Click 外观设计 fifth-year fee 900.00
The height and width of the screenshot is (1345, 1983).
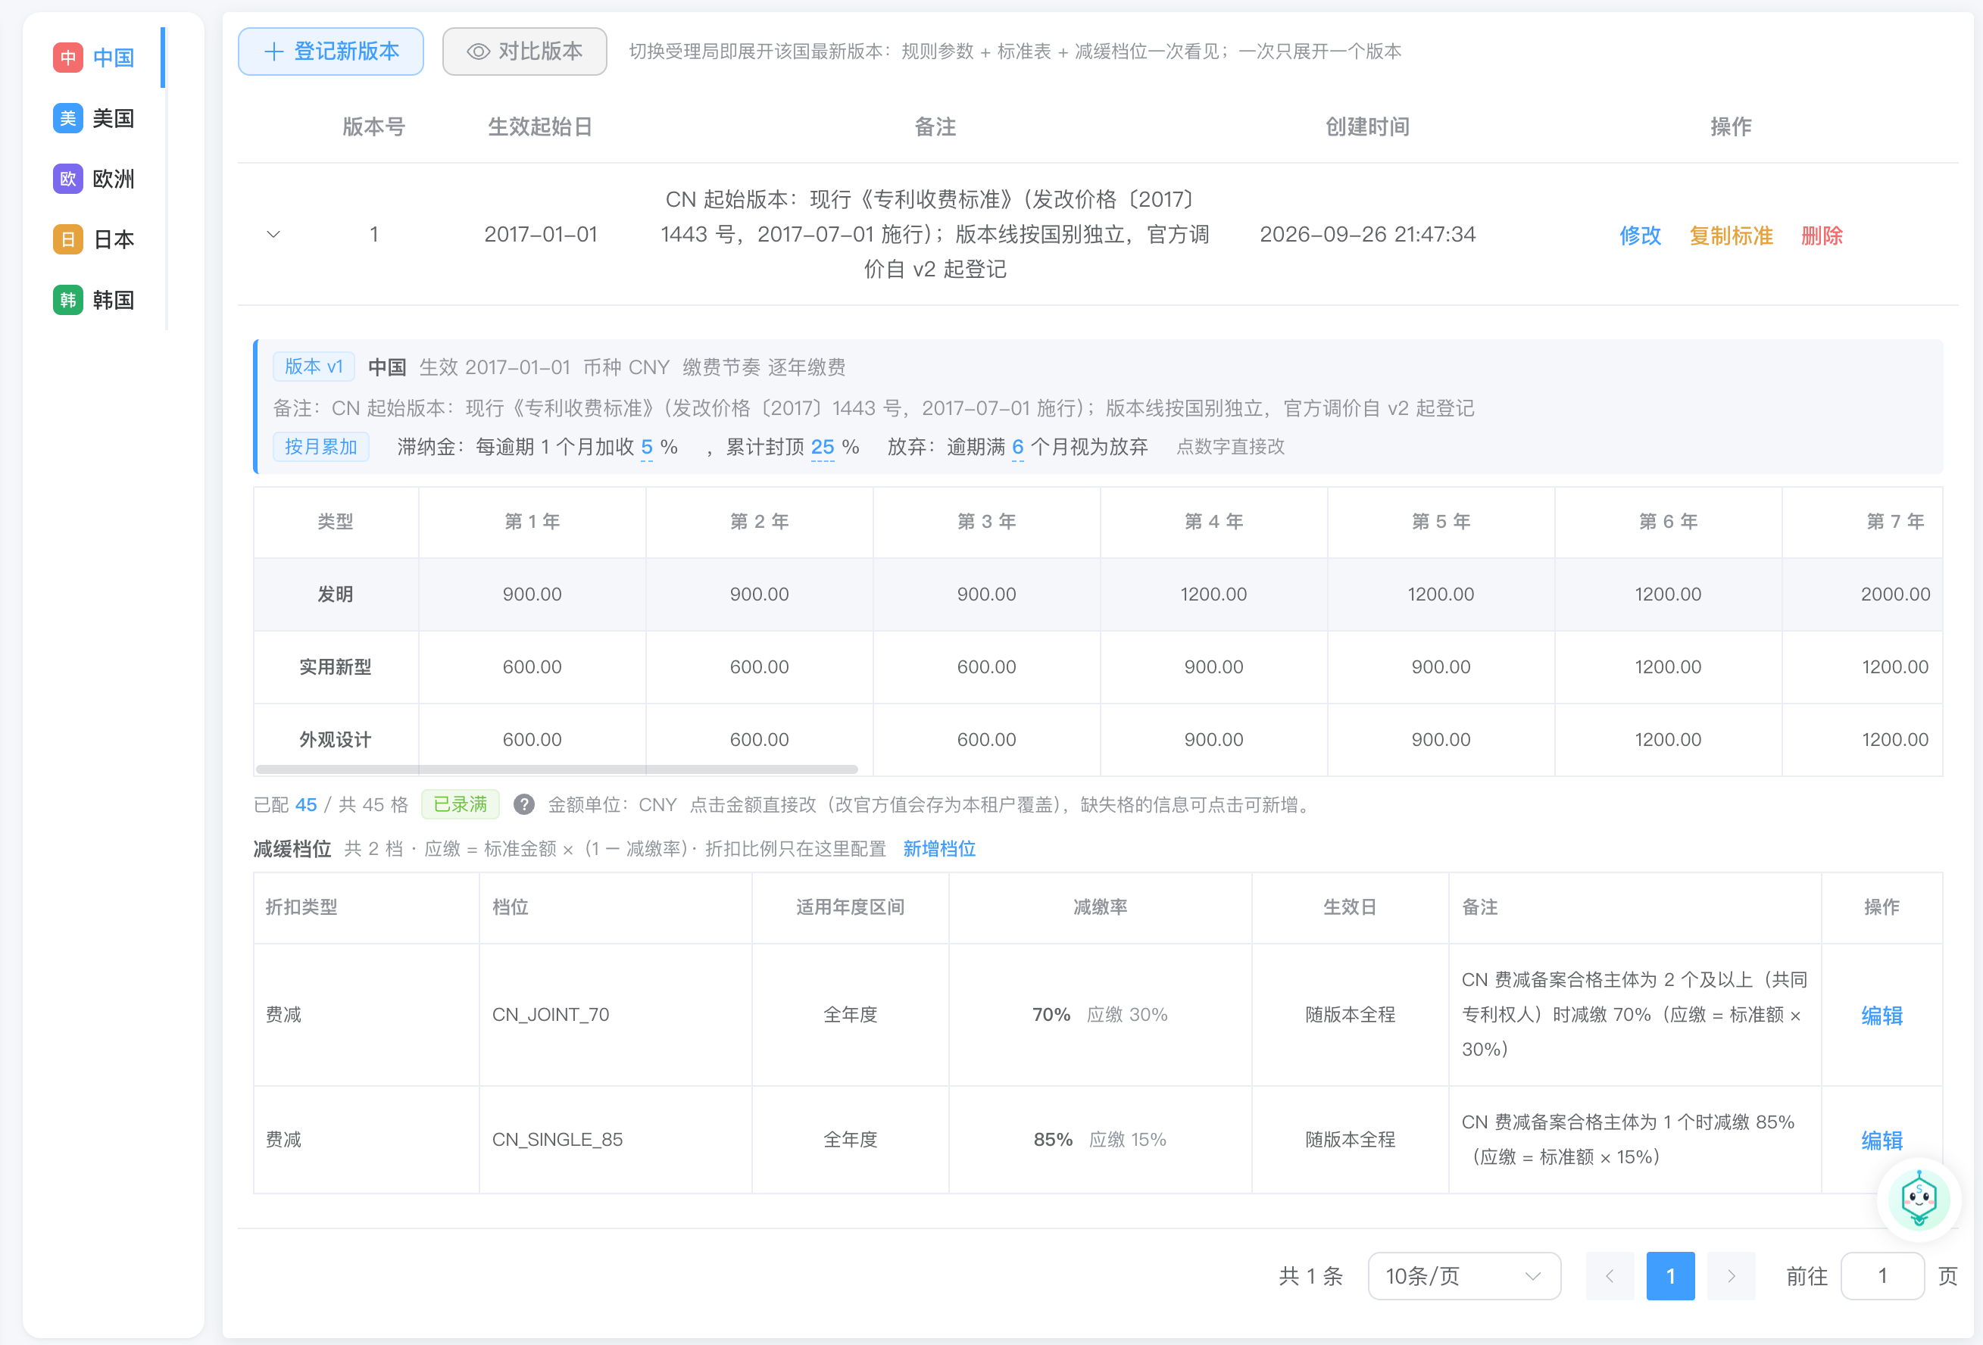1441,738
